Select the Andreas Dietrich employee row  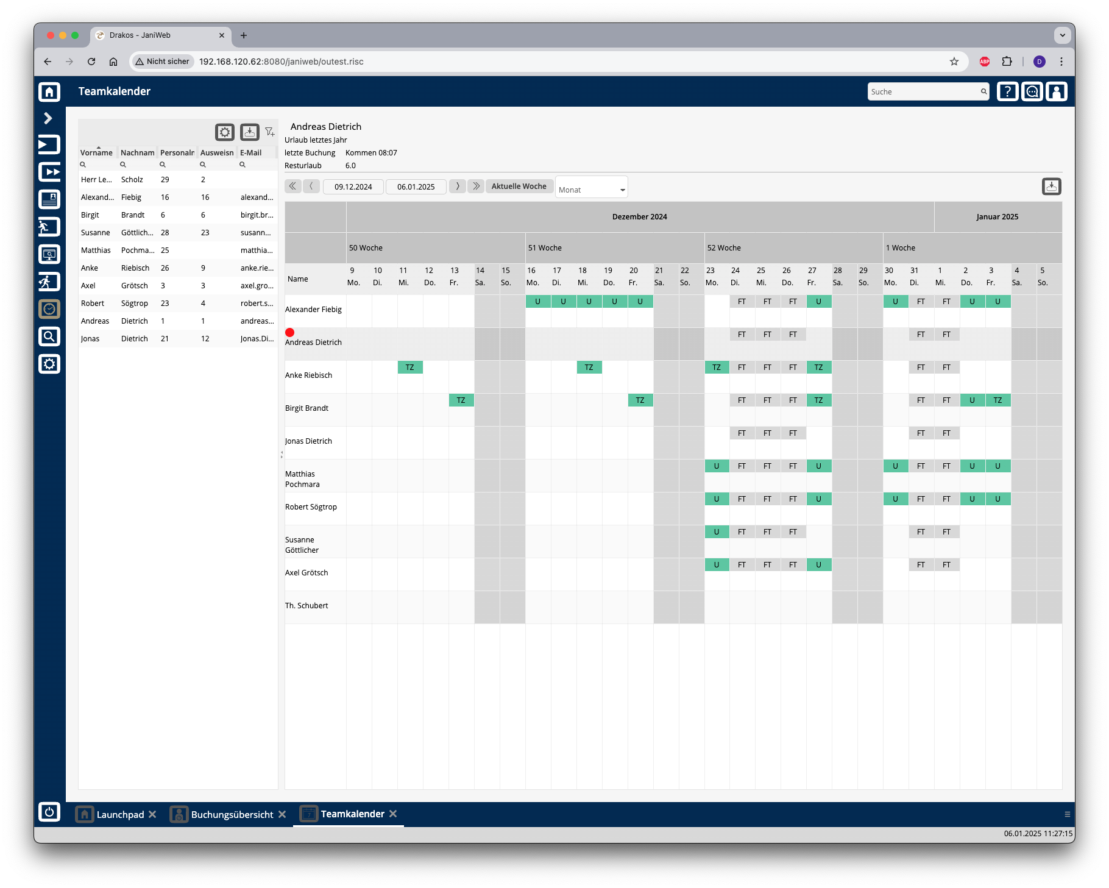click(x=178, y=321)
